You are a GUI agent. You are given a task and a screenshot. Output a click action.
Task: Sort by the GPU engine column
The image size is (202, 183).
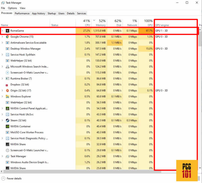click(176, 23)
